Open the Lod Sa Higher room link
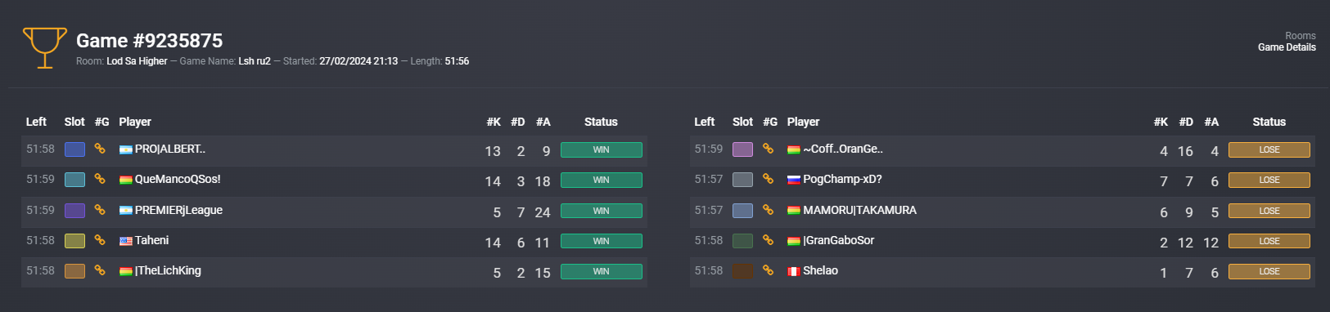1330x312 pixels. click(x=137, y=61)
